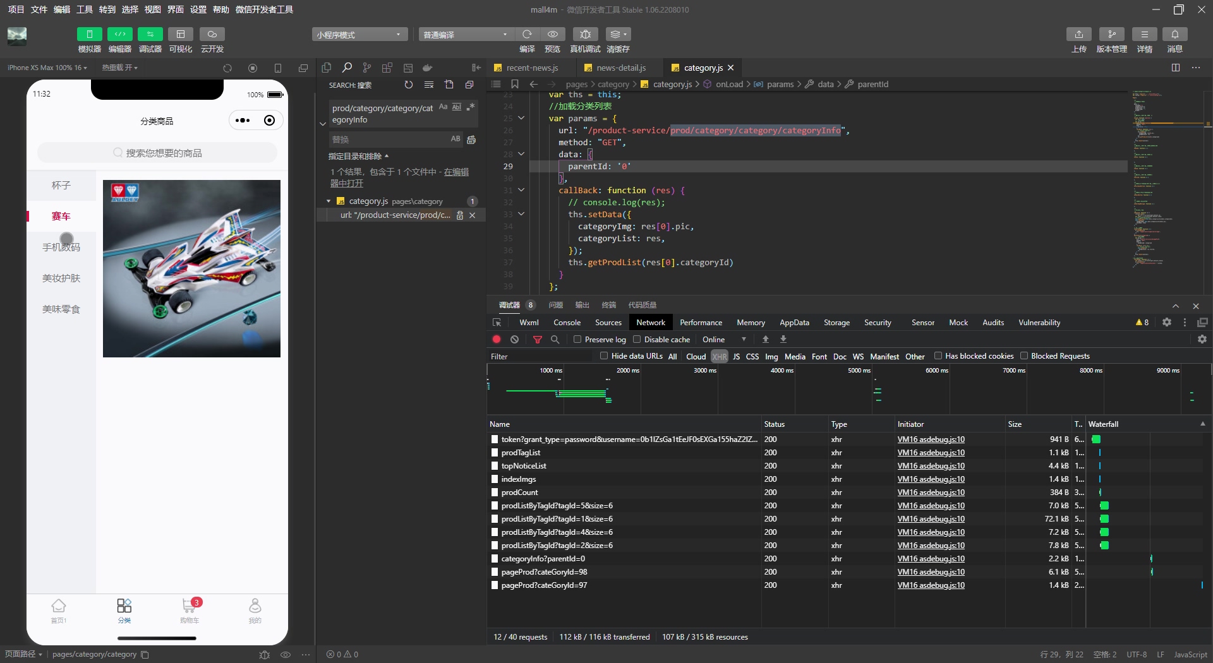
Task: Open the 工具 menu
Action: pos(84,9)
